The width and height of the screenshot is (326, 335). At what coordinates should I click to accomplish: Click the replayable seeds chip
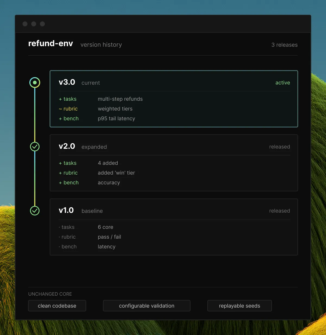[x=240, y=306]
